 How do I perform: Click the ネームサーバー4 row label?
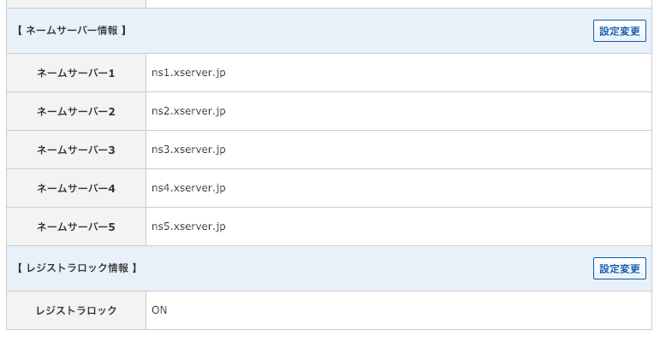coord(76,188)
